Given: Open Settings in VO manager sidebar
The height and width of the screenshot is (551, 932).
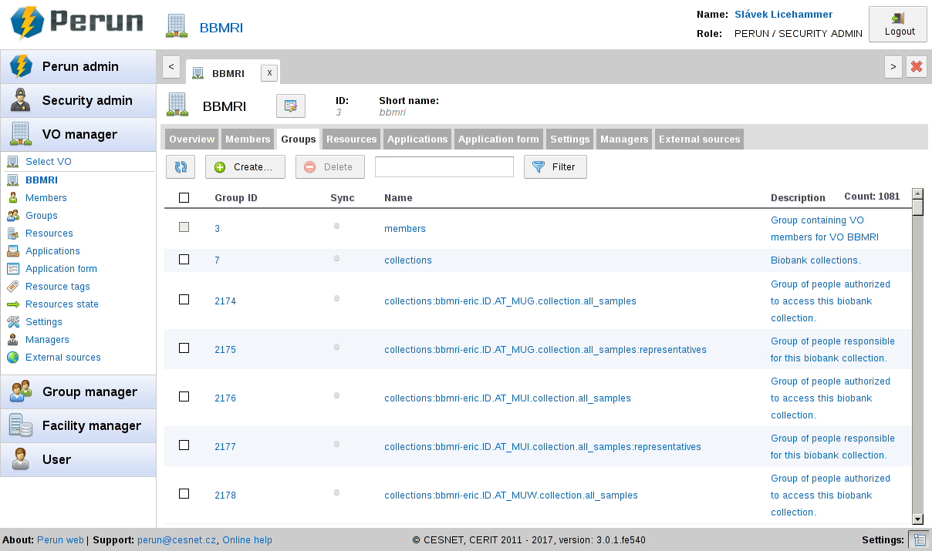Looking at the screenshot, I should point(44,322).
